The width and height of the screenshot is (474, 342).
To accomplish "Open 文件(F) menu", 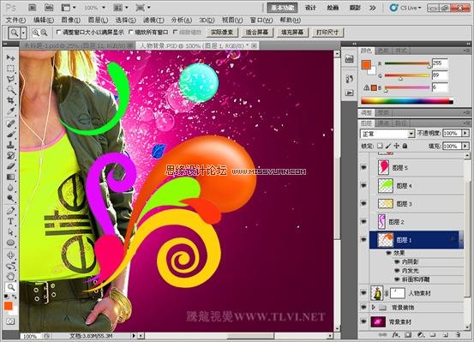I will click(x=15, y=20).
